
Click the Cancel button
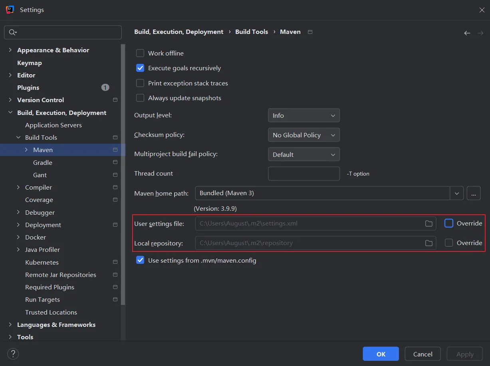coord(423,354)
